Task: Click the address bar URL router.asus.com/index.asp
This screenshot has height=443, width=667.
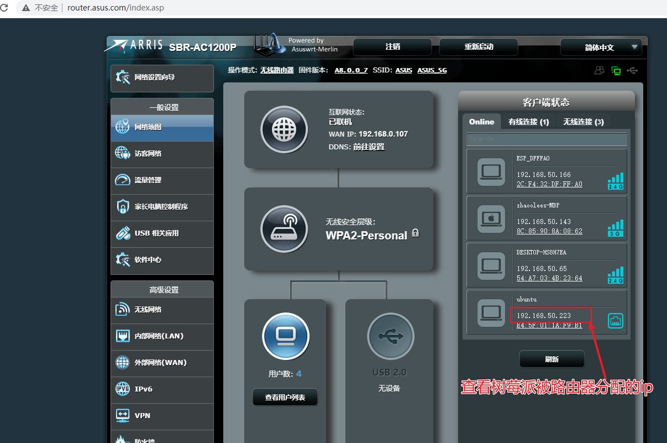Action: click(115, 8)
